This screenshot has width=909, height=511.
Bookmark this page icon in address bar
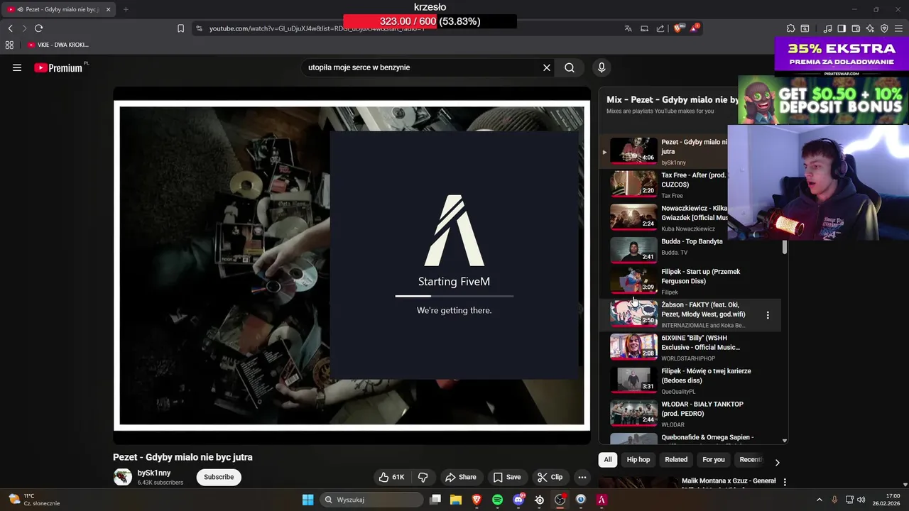[180, 28]
